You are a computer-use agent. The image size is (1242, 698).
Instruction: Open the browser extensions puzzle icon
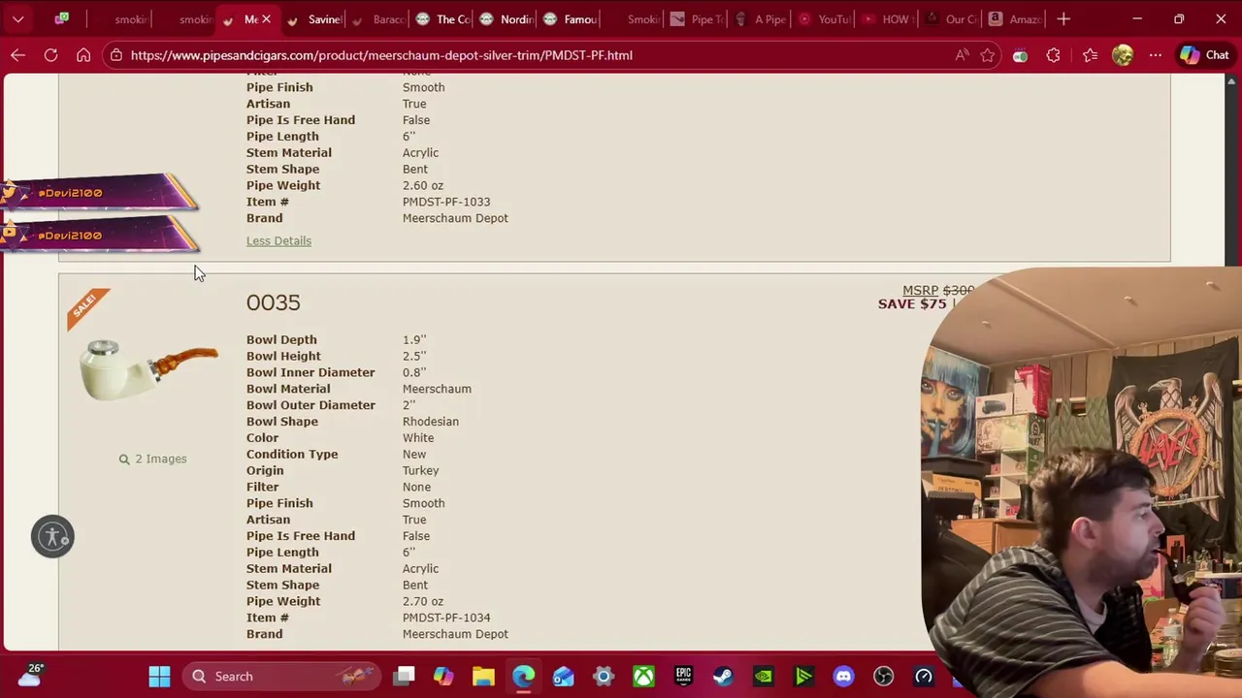(x=1053, y=55)
